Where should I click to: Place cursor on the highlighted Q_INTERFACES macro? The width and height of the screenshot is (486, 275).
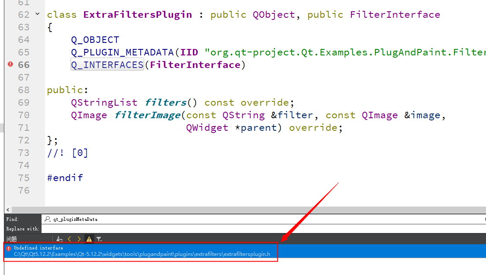[107, 64]
